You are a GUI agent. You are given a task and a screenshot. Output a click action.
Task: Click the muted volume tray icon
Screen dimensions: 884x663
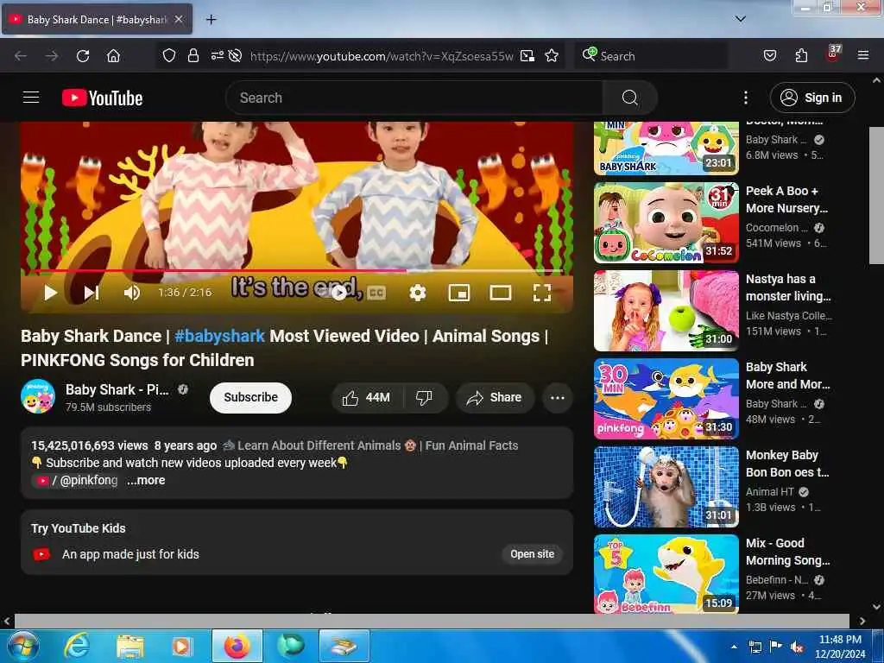797,647
